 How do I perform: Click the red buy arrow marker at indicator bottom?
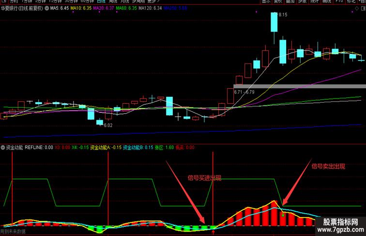213,232
